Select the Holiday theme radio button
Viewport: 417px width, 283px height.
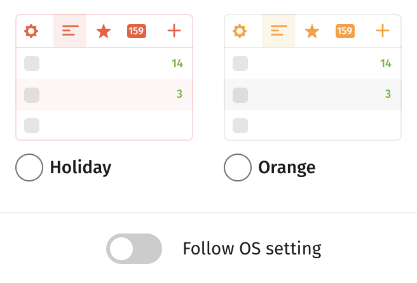[x=29, y=168]
